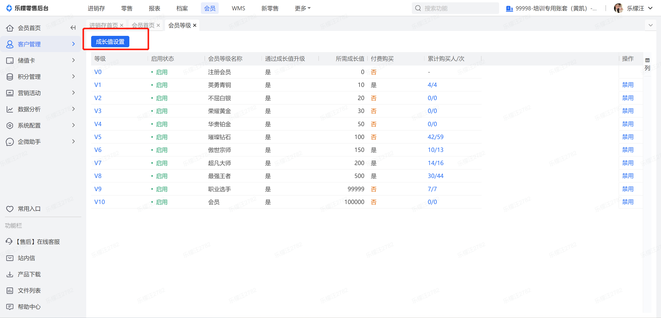The height and width of the screenshot is (318, 661).
Task: Click 禁用 for level V6
Action: click(x=628, y=150)
